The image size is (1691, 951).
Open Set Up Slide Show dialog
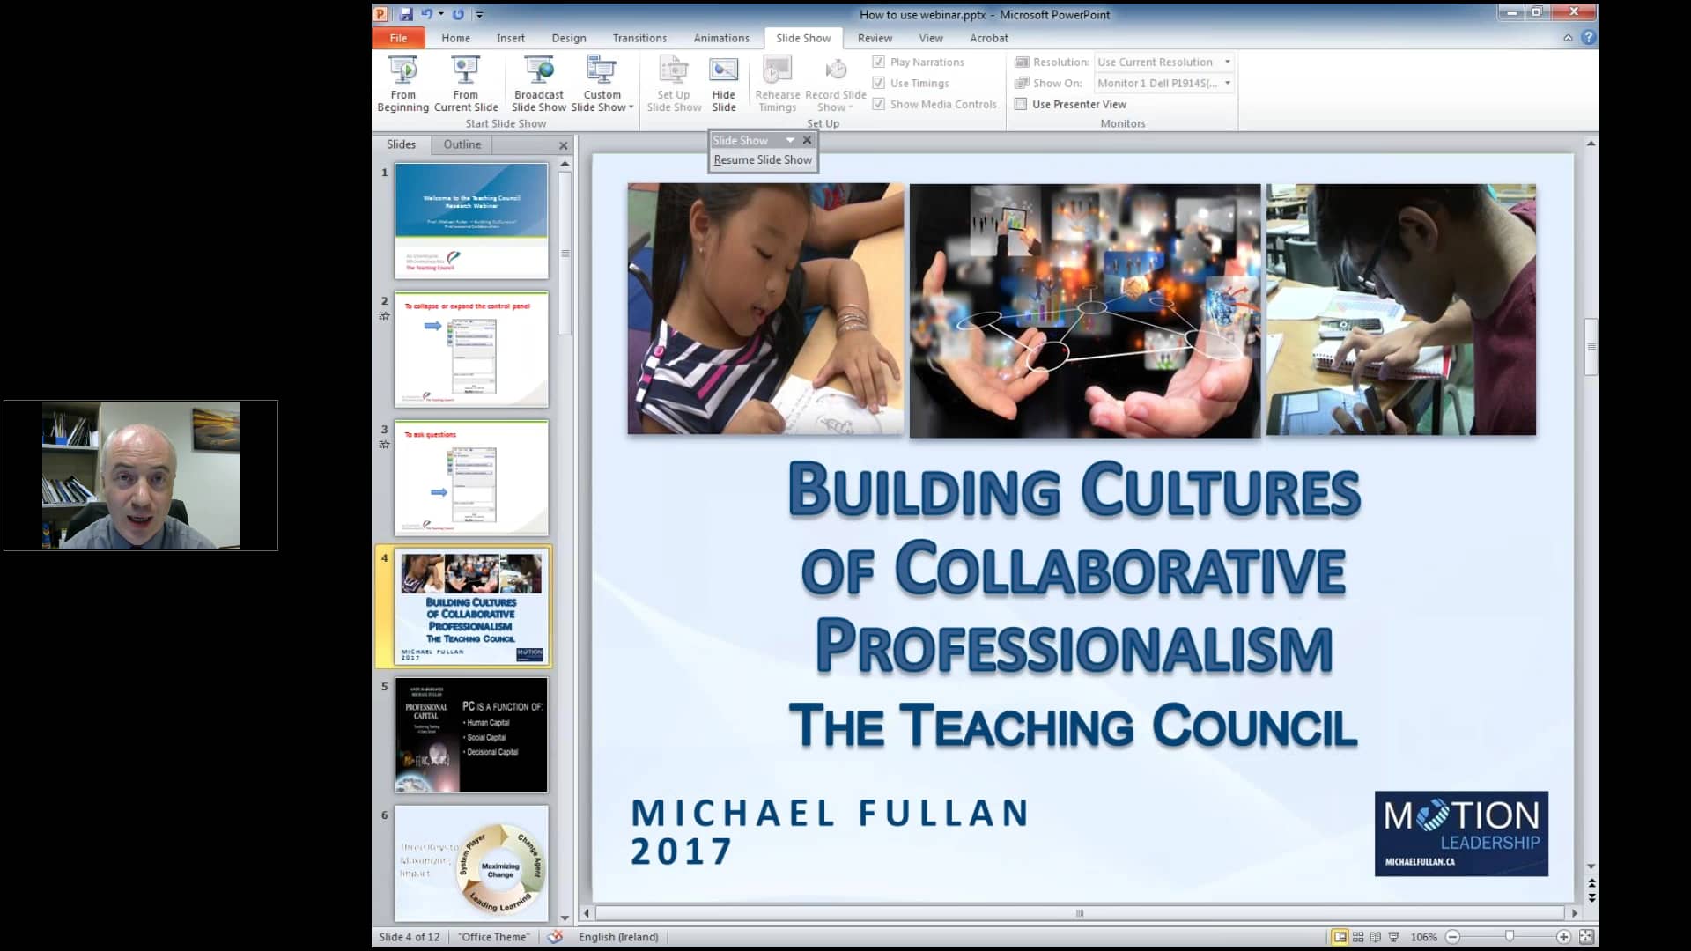click(673, 84)
